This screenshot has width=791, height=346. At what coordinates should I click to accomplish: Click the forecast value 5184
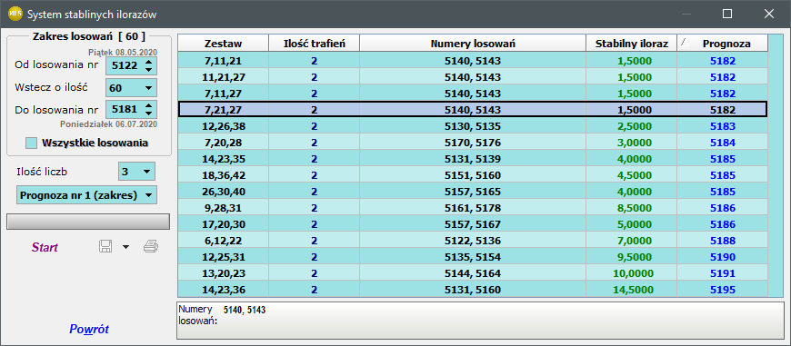click(723, 143)
